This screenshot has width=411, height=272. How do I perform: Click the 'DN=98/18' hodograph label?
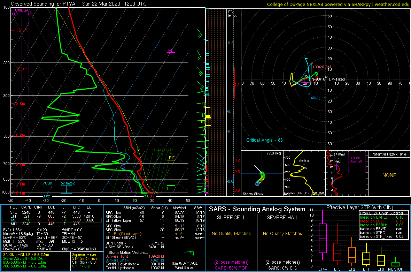(317, 79)
